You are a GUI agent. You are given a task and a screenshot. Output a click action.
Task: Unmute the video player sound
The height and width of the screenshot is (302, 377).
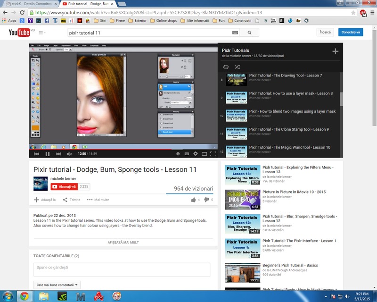coord(69,154)
